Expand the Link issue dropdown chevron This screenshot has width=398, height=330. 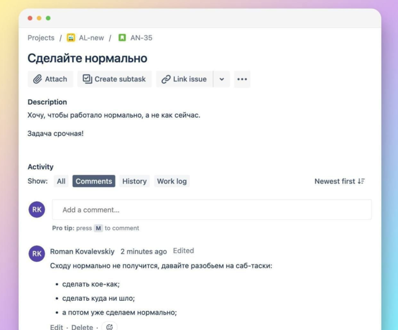222,79
